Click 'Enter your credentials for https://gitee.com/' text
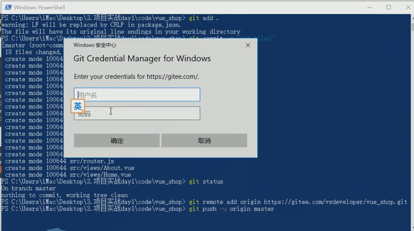414x231 pixels. coord(136,77)
